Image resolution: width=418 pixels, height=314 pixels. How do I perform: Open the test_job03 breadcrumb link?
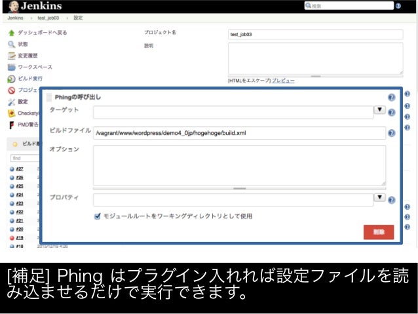[x=48, y=18]
